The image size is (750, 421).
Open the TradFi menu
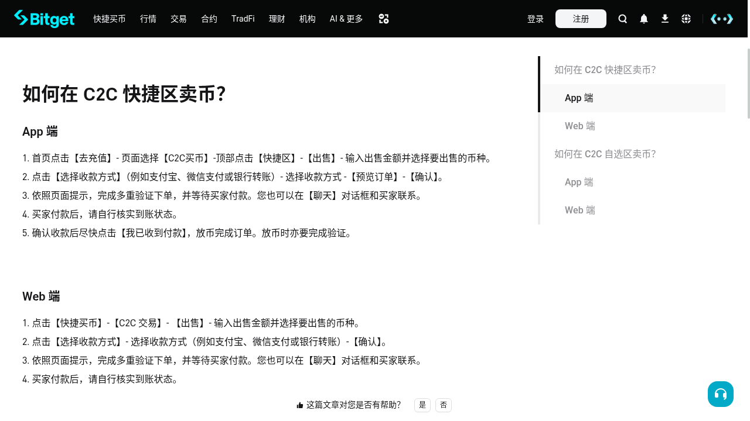pyautogui.click(x=243, y=19)
